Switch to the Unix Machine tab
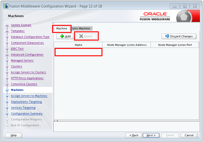 tap(81, 28)
